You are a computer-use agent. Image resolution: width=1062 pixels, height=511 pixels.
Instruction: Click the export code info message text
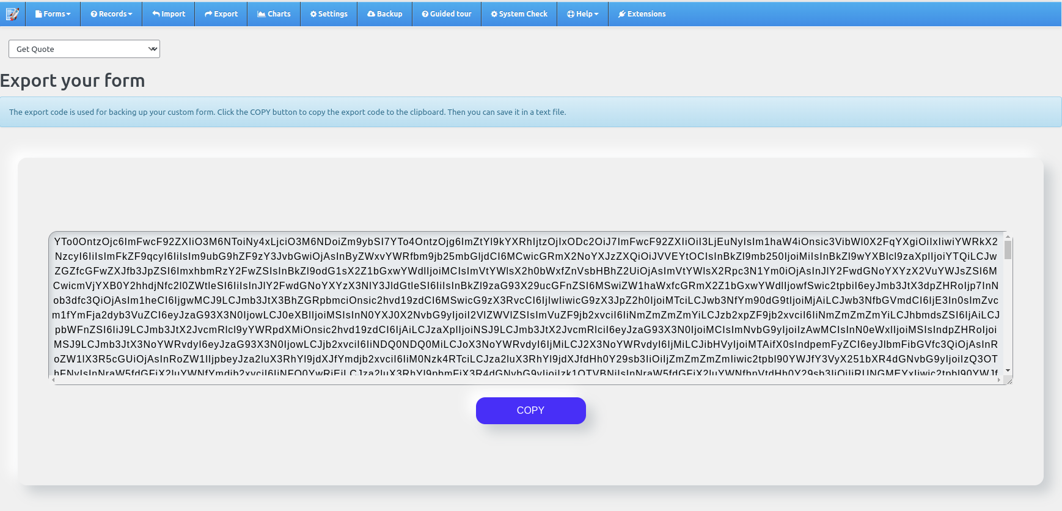pyautogui.click(x=287, y=112)
